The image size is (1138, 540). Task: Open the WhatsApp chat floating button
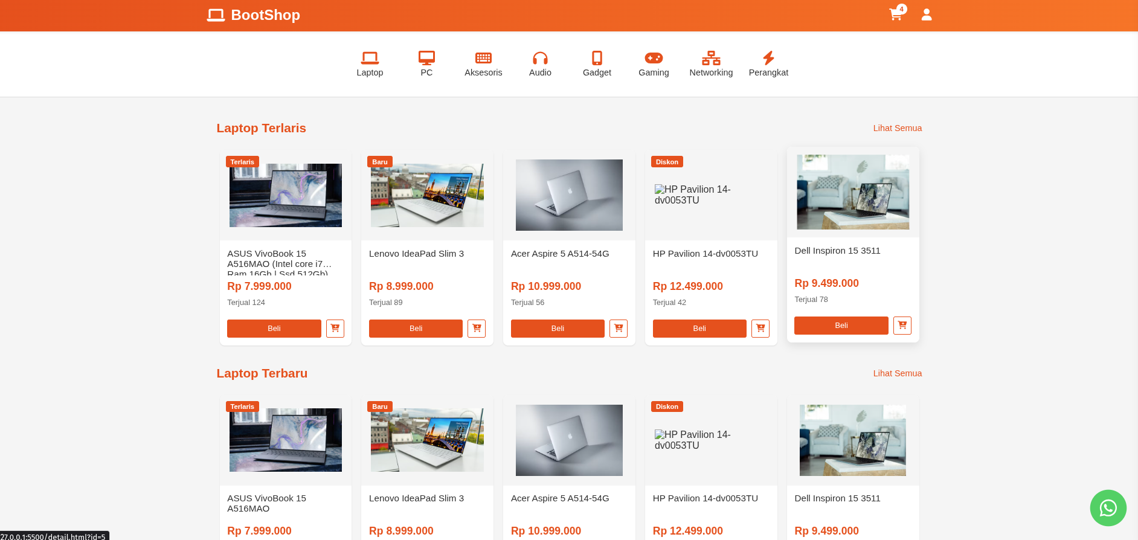pos(1108,508)
